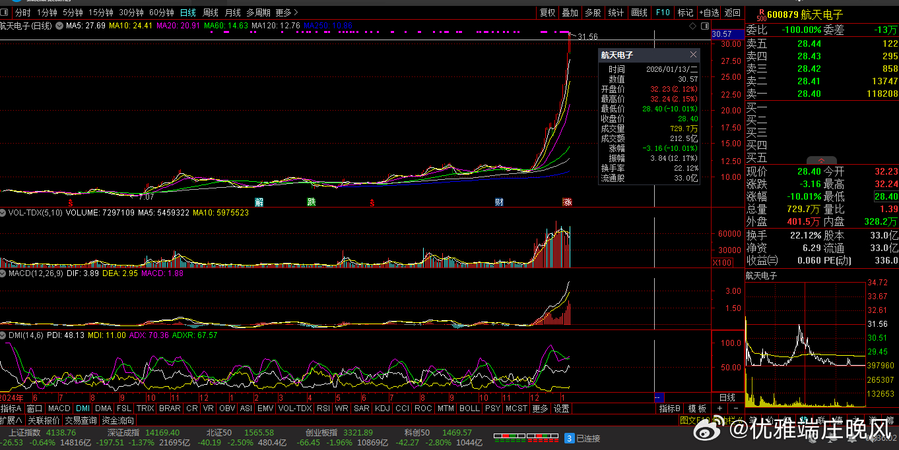Switch to the MACD indicator

coord(59,408)
